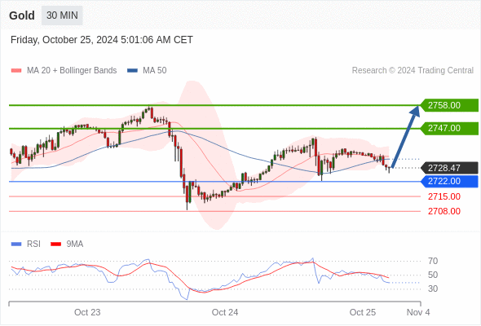Click the 2715.00 support level label
The height and width of the screenshot is (326, 481).
444,196
